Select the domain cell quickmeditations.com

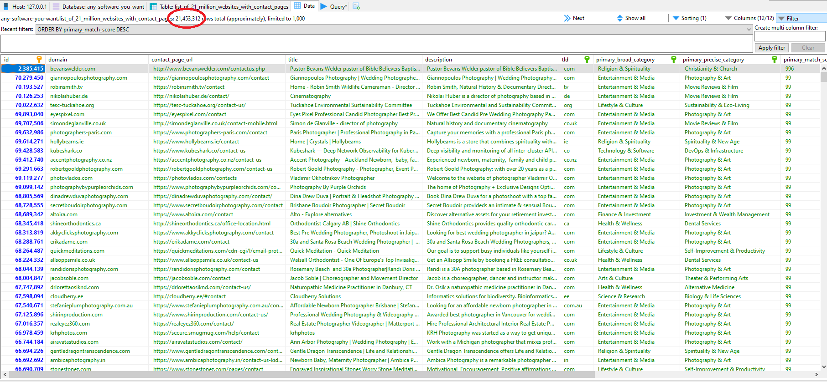[x=97, y=251]
